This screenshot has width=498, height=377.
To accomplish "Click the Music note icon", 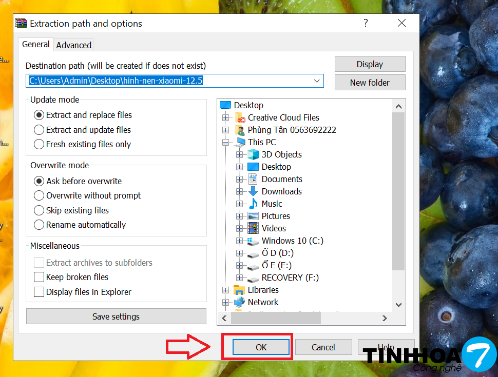I will [x=253, y=204].
